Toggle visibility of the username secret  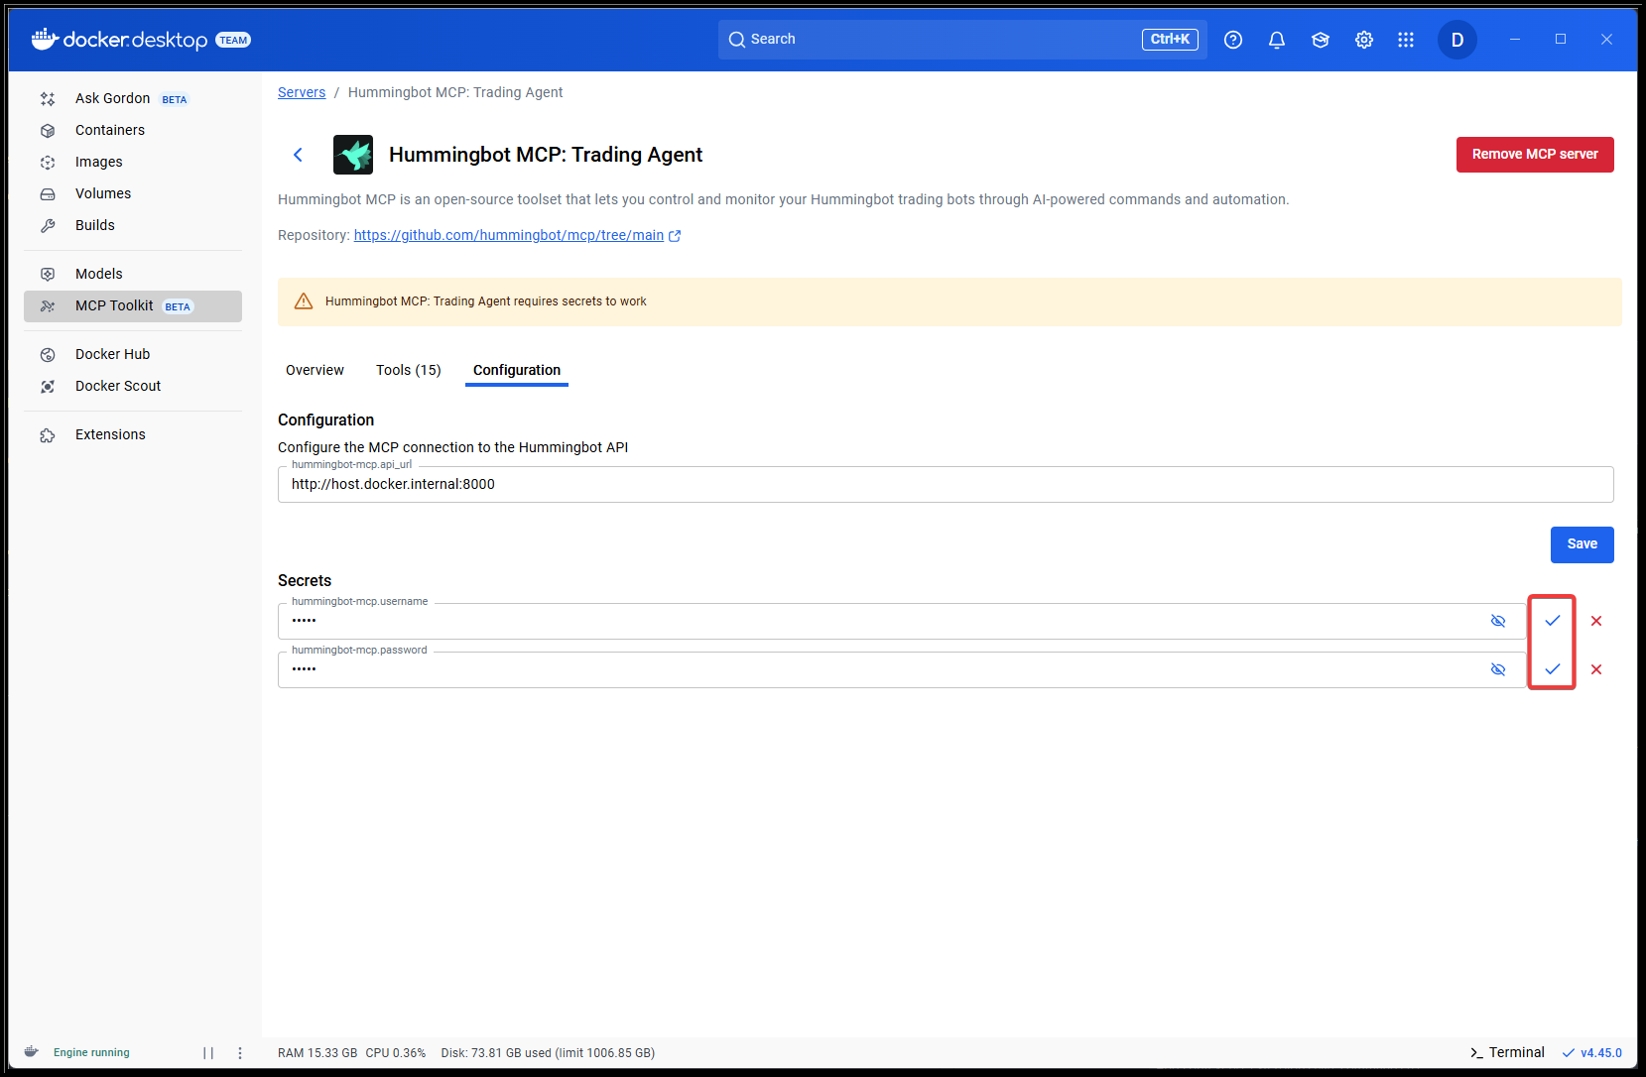(1497, 621)
